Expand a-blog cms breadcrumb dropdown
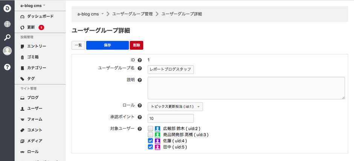Image resolution: width=354 pixels, height=161 pixels. (x=90, y=14)
